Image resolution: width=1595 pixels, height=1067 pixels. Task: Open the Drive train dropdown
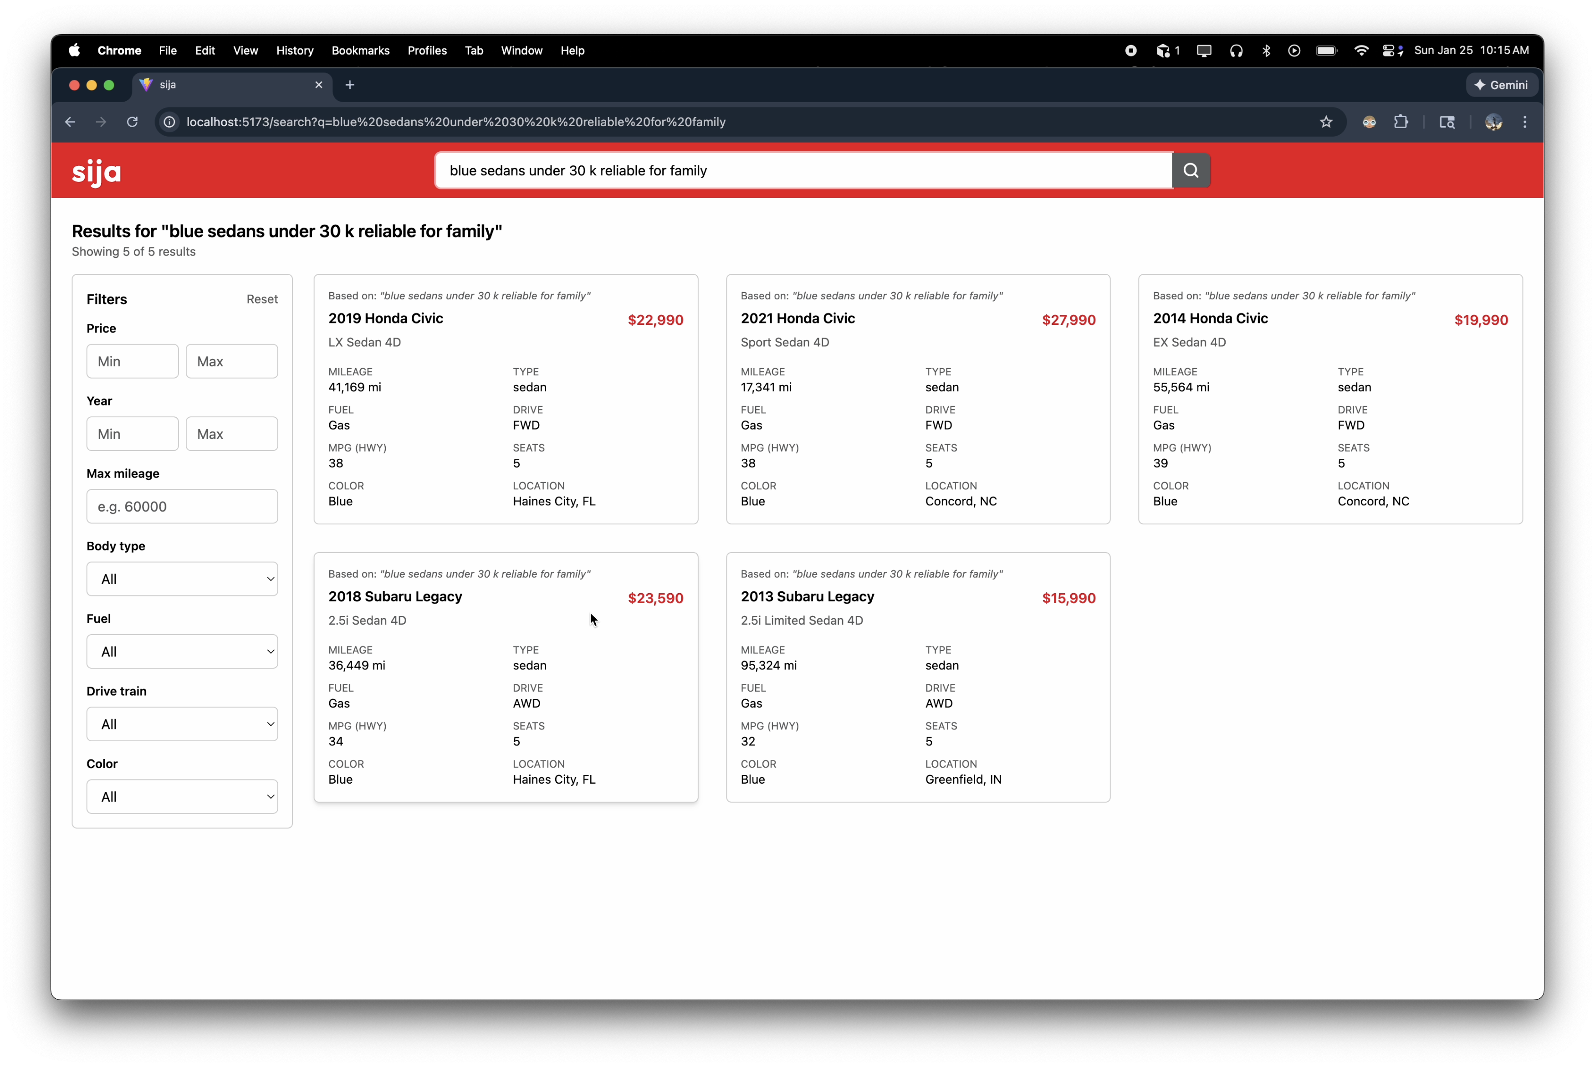click(x=182, y=724)
